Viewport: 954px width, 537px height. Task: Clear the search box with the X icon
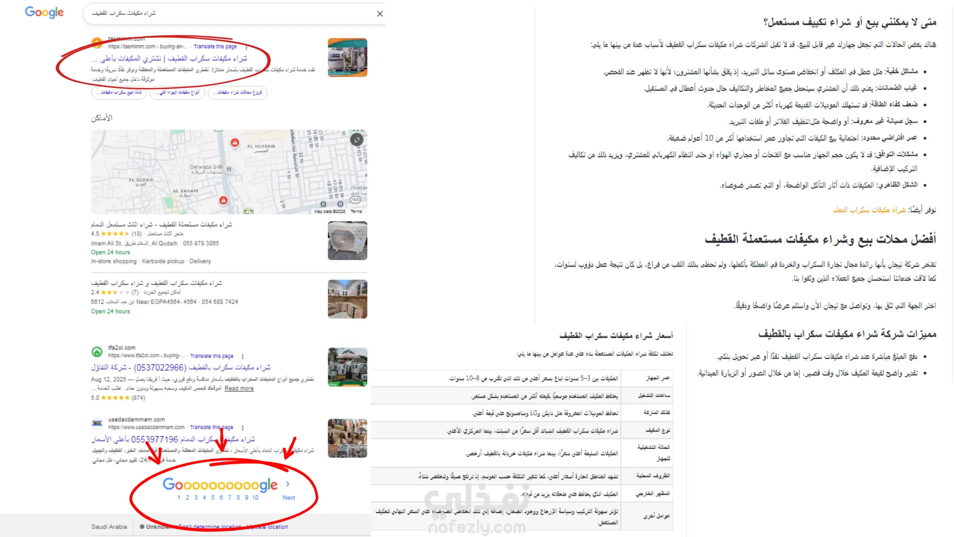click(380, 14)
